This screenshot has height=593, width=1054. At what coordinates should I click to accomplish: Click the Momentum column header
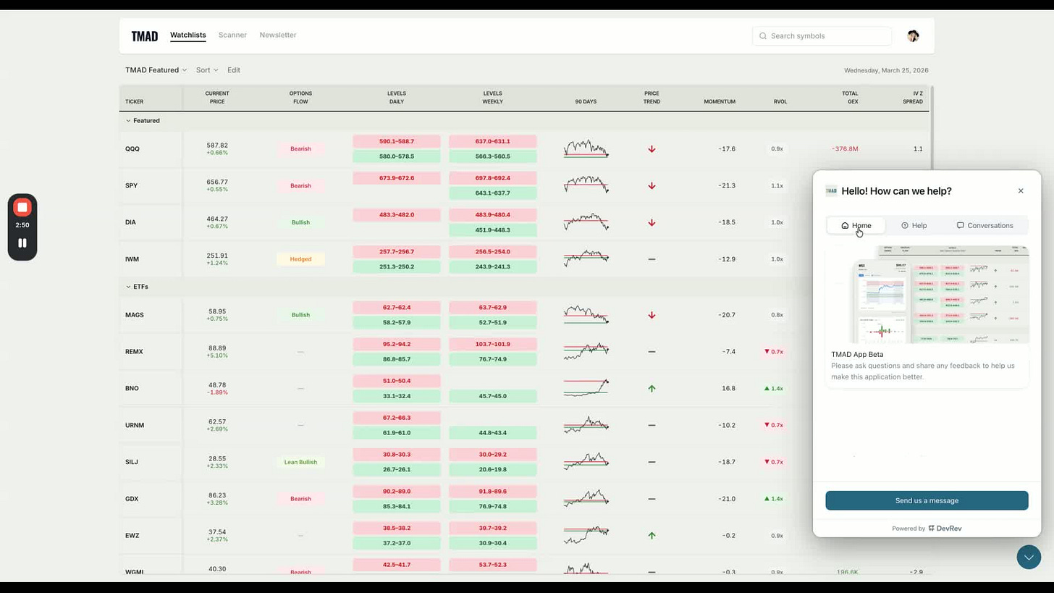720,101
